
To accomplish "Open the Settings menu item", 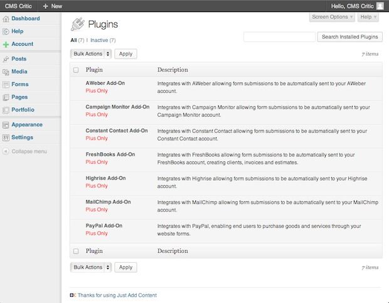I will pos(22,137).
